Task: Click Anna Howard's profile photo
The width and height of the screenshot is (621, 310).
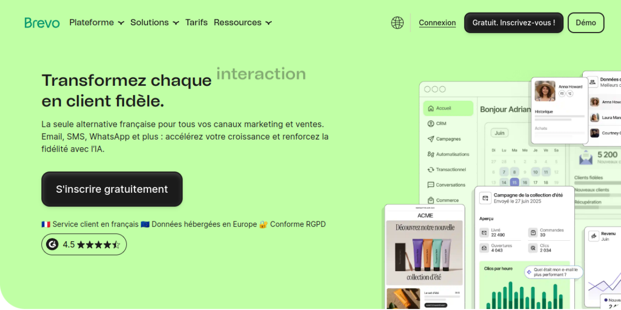Action: 545,91
